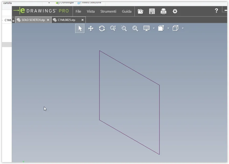Viewport: 229px width, 164px height.
Task: Click the Zoom to Fit tool
Action: click(x=135, y=28)
